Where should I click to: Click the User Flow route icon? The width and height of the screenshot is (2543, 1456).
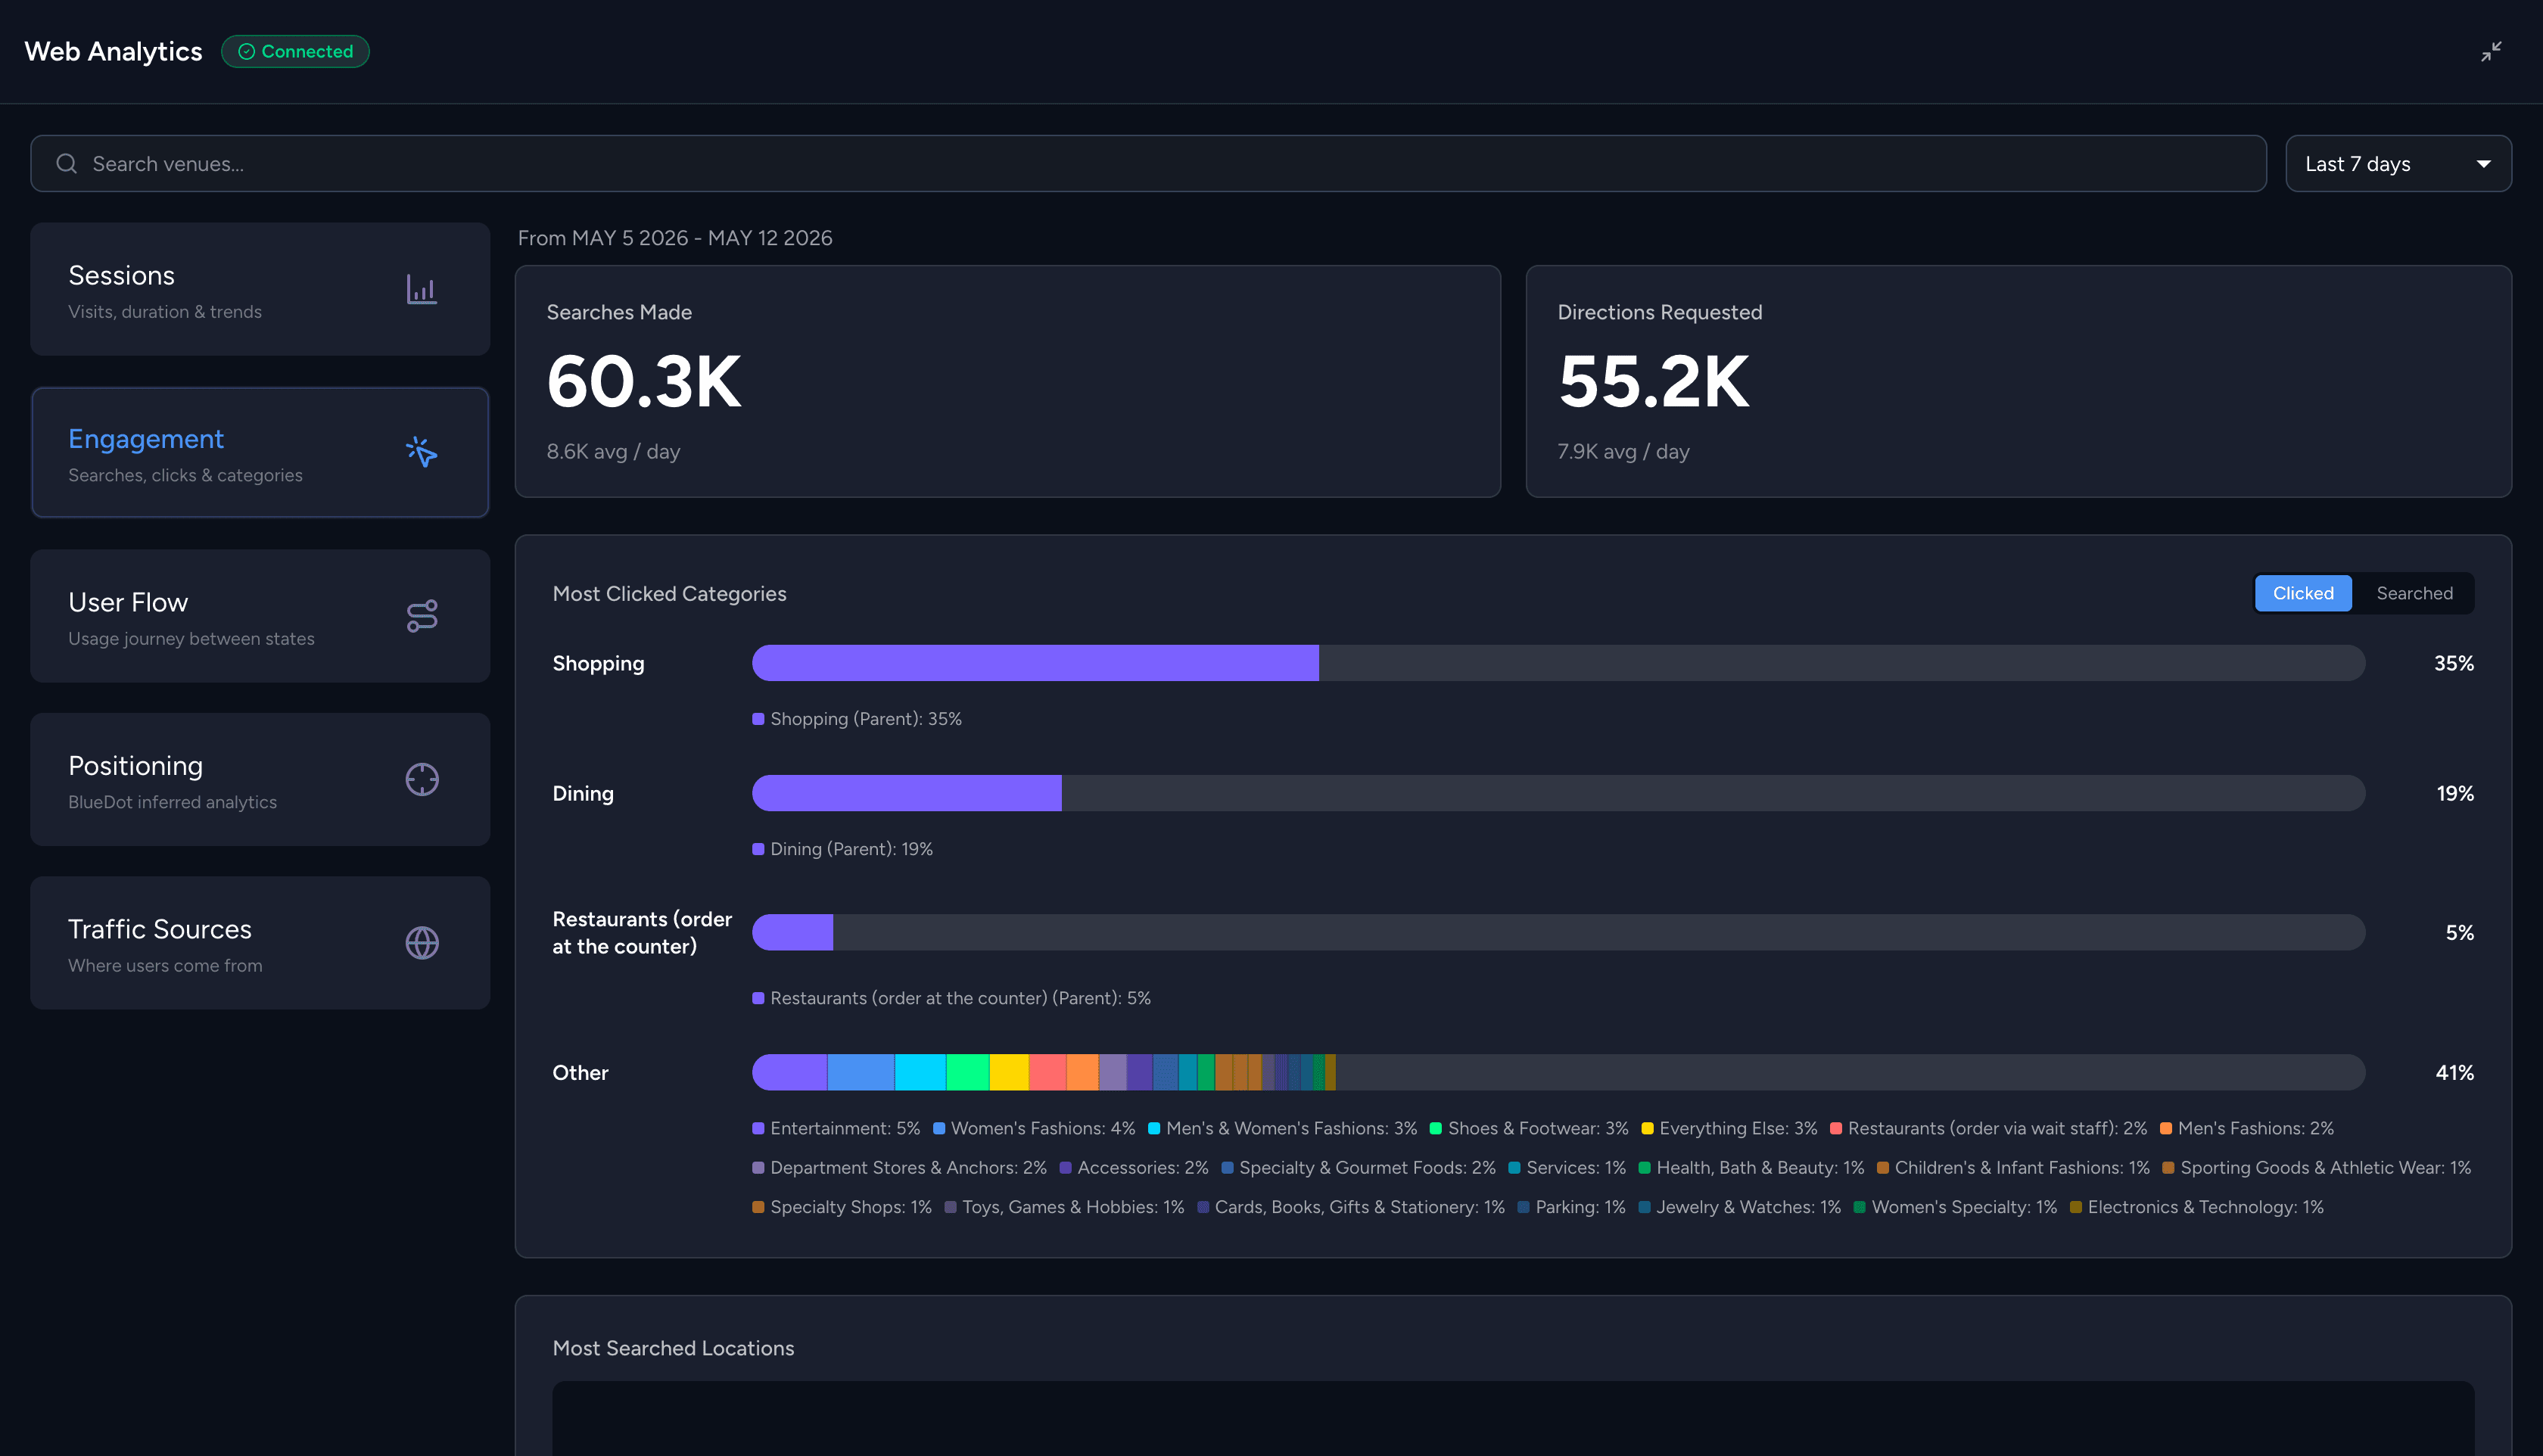pyautogui.click(x=421, y=616)
